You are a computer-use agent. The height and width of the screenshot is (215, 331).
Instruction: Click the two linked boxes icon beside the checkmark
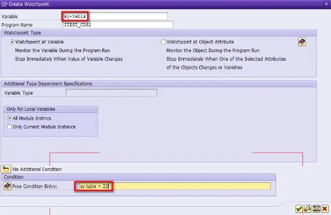click(x=307, y=209)
